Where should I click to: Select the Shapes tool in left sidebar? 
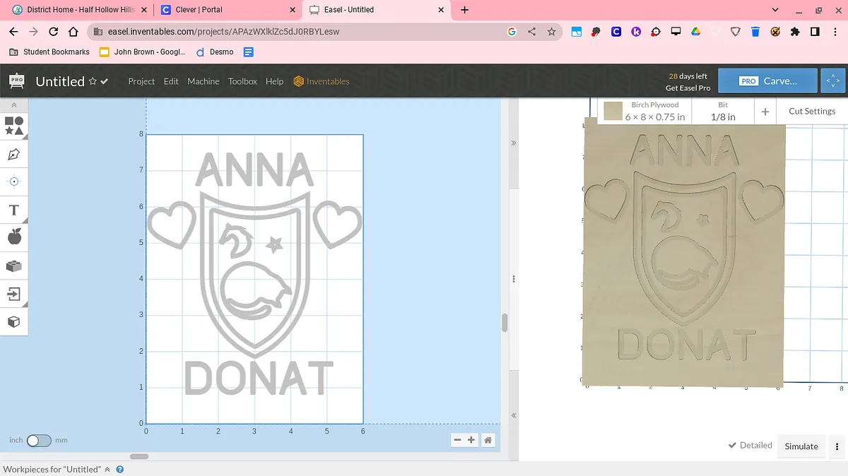click(x=14, y=126)
